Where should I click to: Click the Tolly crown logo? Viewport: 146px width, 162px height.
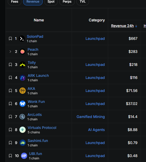click(x=23, y=65)
